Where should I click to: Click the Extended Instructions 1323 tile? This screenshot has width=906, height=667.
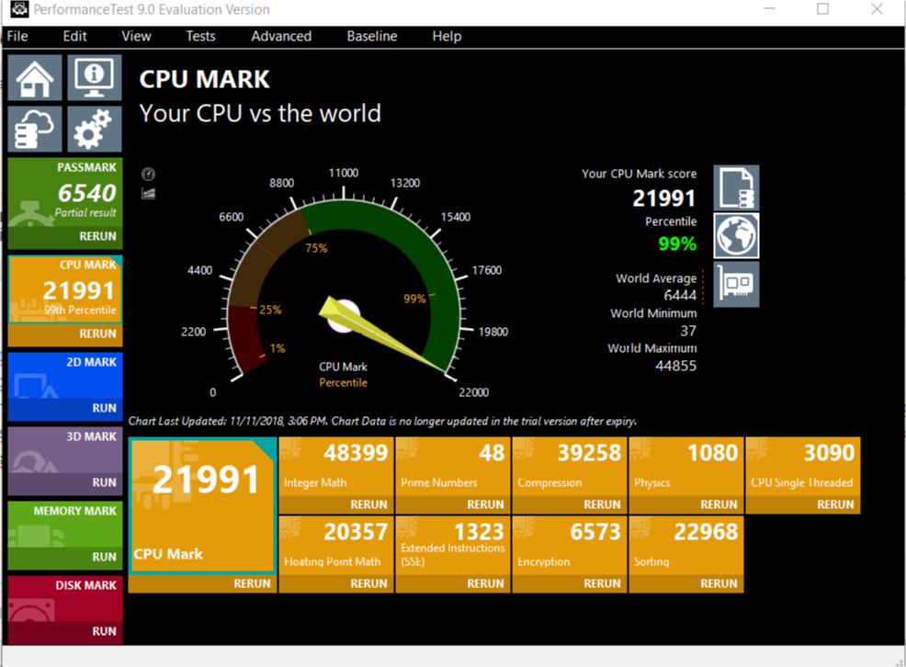453,546
